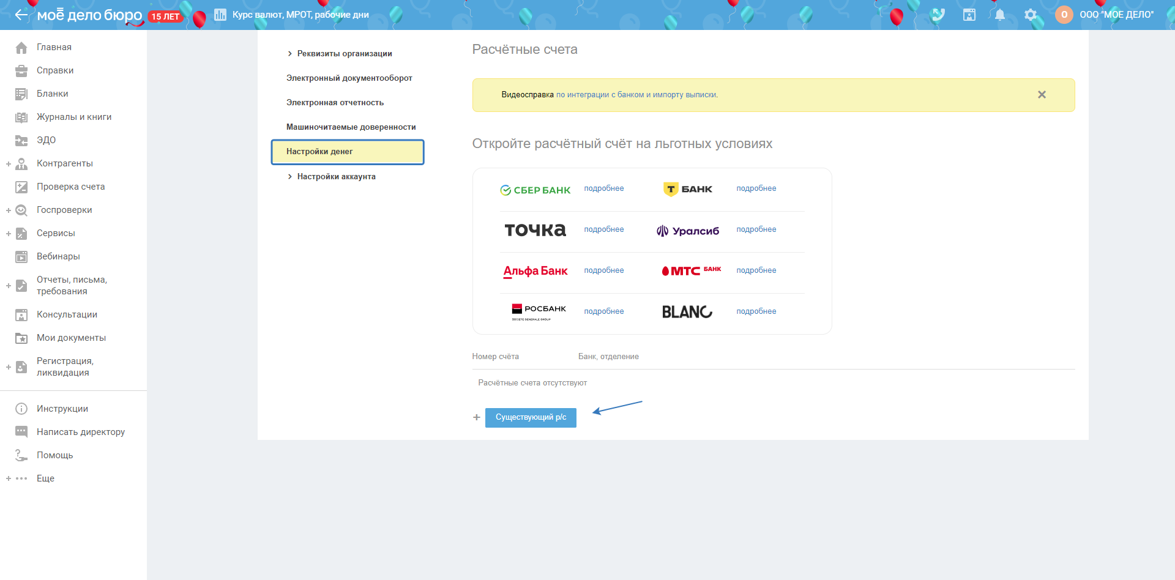Add existing account via Существующий р/с button
The image size is (1175, 580).
coord(531,417)
